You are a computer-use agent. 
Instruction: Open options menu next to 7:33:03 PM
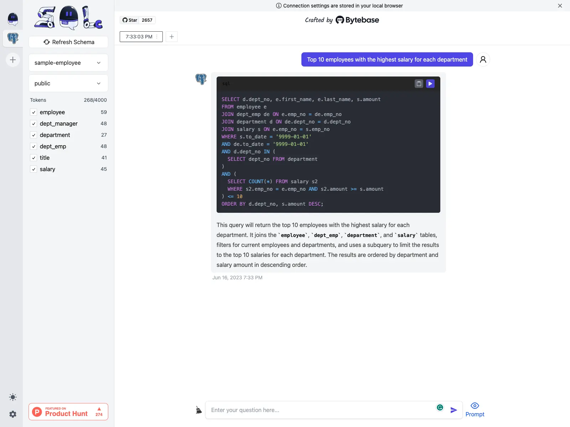157,37
